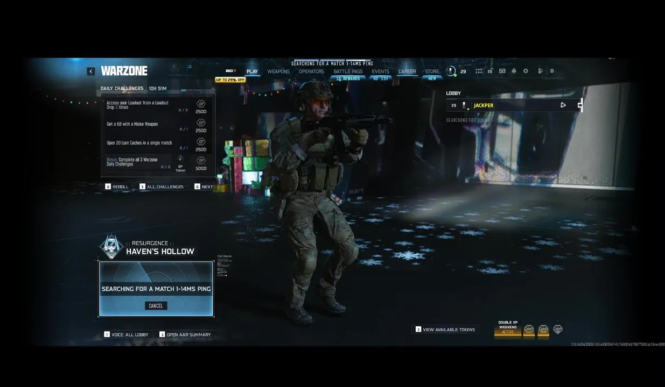The width and height of the screenshot is (665, 387).
Task: Open the social friends icon
Action: click(x=540, y=71)
